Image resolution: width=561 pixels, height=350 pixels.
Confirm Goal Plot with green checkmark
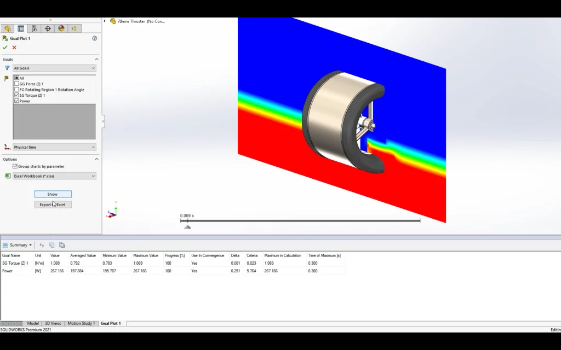click(5, 48)
